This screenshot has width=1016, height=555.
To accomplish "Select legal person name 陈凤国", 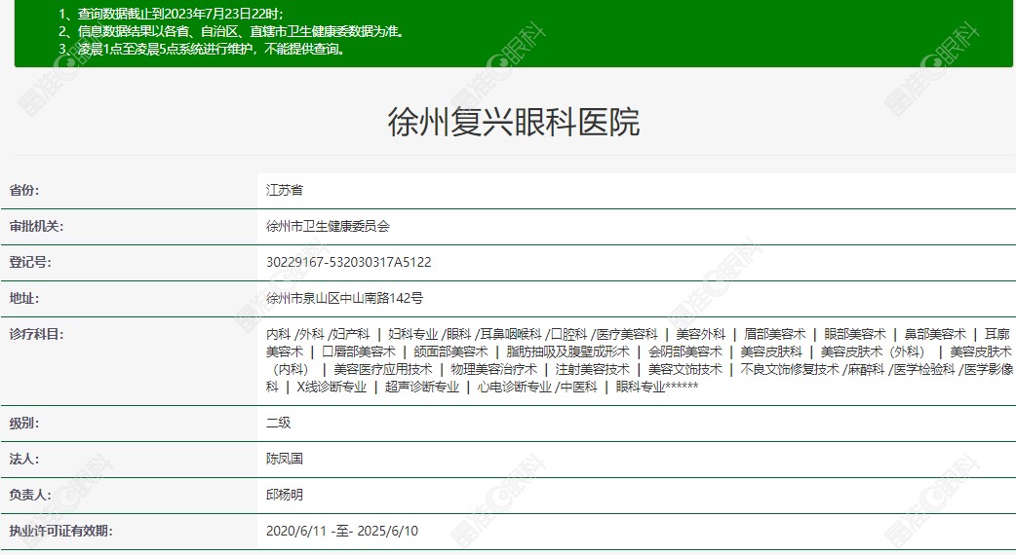I will pos(285,459).
